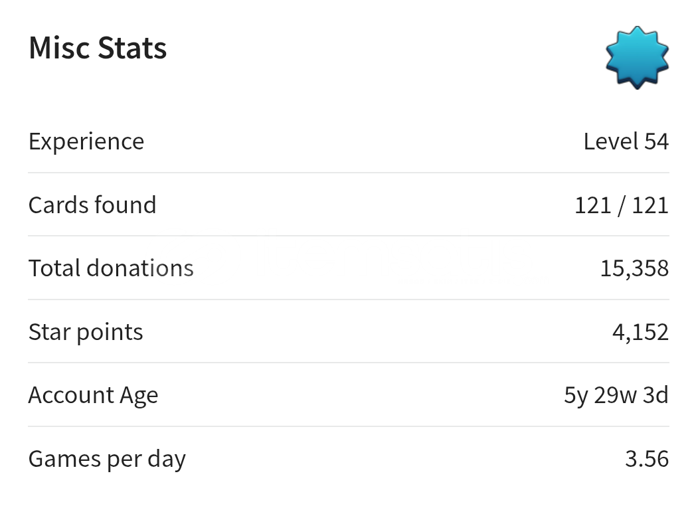The image size is (694, 514).
Task: Click the Games per day label
Action: click(x=107, y=459)
